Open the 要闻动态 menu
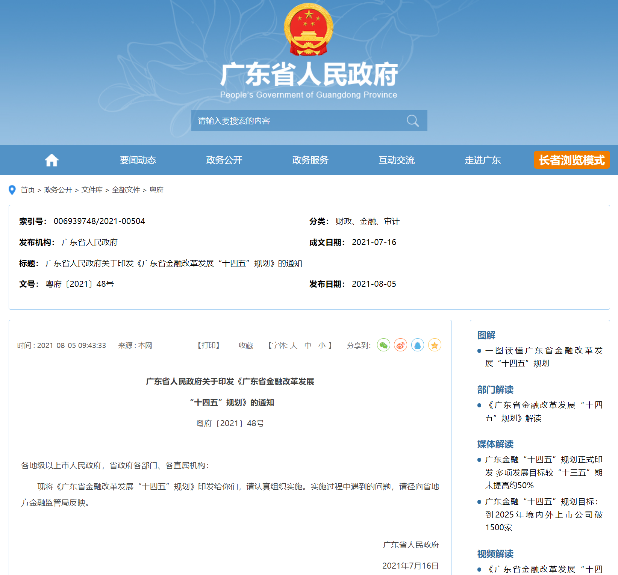This screenshot has height=575, width=618. pyautogui.click(x=138, y=160)
